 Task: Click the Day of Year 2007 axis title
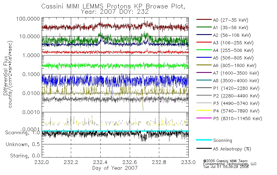tap(115, 168)
